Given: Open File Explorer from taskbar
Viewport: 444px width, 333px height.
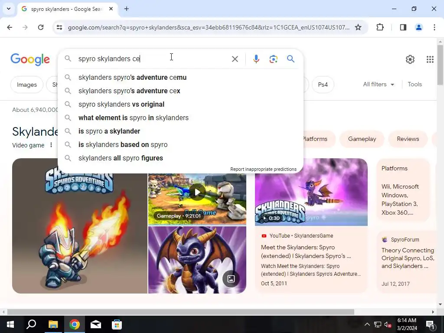Looking at the screenshot, I should click(53, 324).
